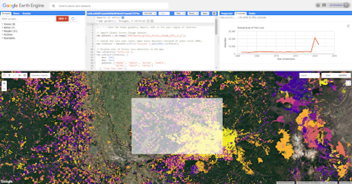Image resolution: width=352 pixels, height=184 pixels.
Task: Expand the Writer scripts folder
Action: pos(3,28)
